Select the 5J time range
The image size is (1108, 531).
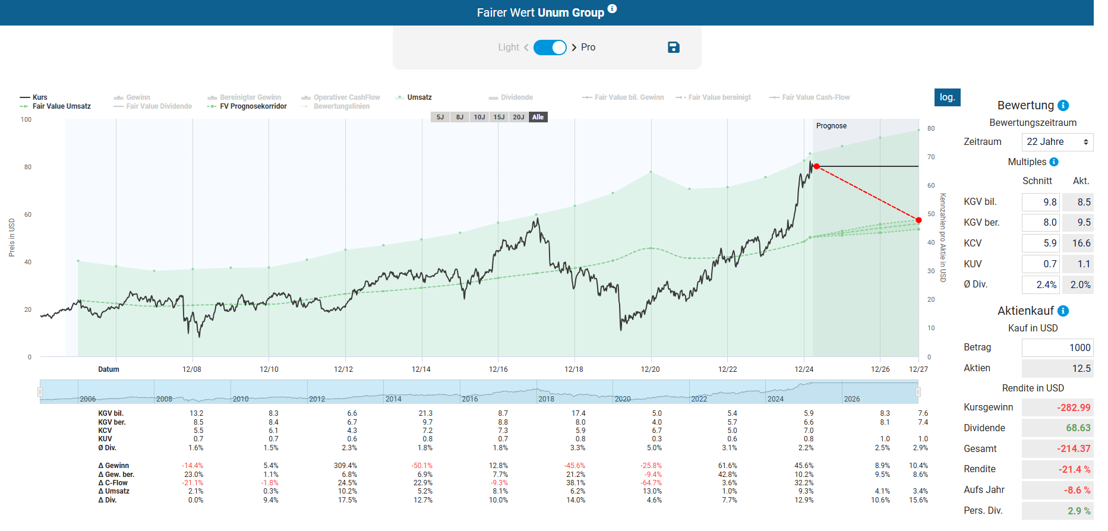click(440, 118)
